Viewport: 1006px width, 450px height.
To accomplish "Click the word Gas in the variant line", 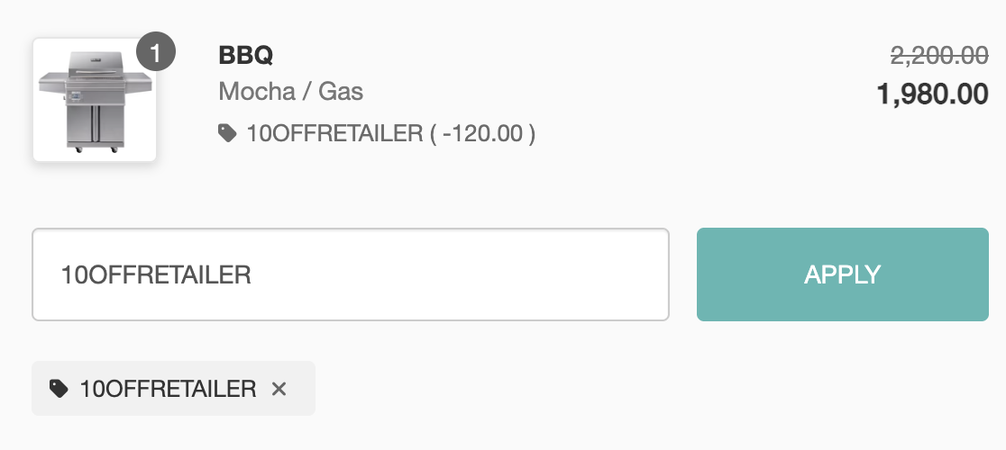I will click(341, 91).
